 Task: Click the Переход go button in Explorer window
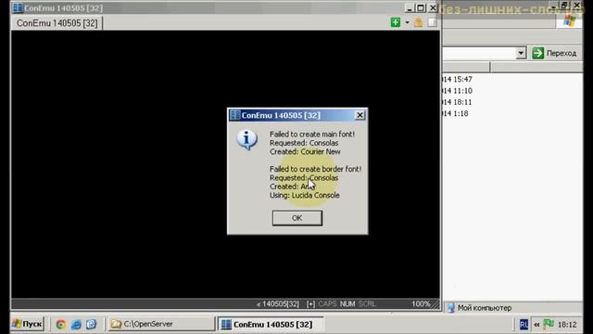tap(555, 54)
